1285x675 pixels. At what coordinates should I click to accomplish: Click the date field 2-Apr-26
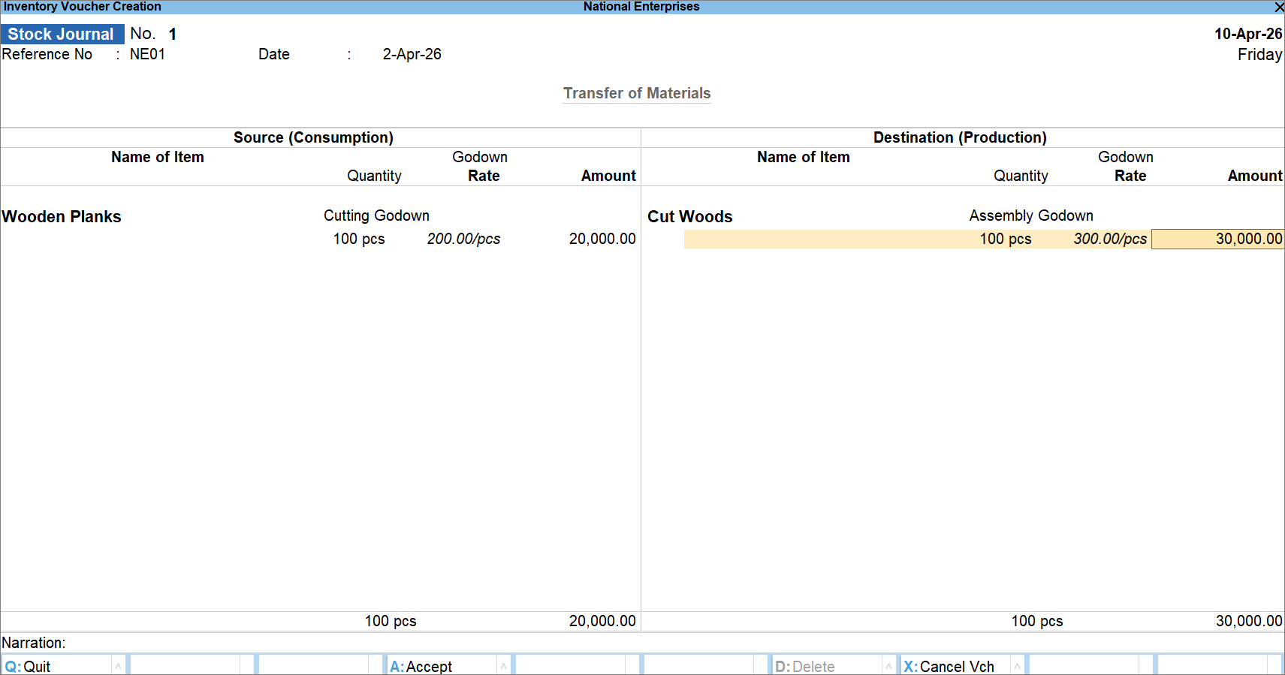[x=412, y=54]
